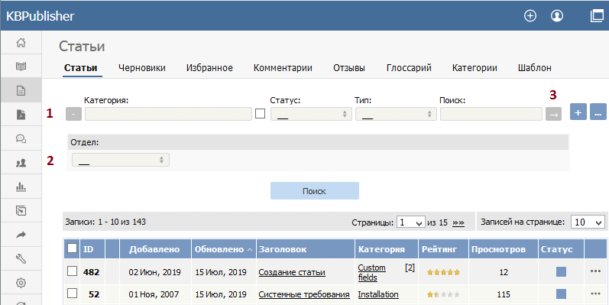Select the articles document icon in sidebar
Viewport: 609px width, 305px height.
21,90
